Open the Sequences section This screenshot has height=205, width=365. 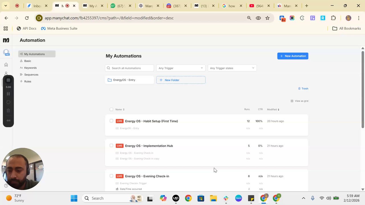(31, 75)
